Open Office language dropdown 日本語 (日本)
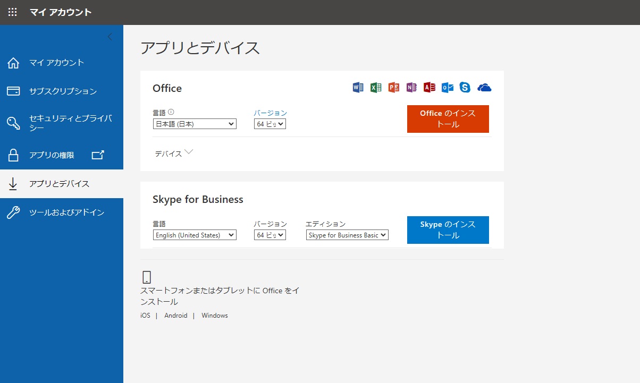The image size is (640, 383). (195, 124)
